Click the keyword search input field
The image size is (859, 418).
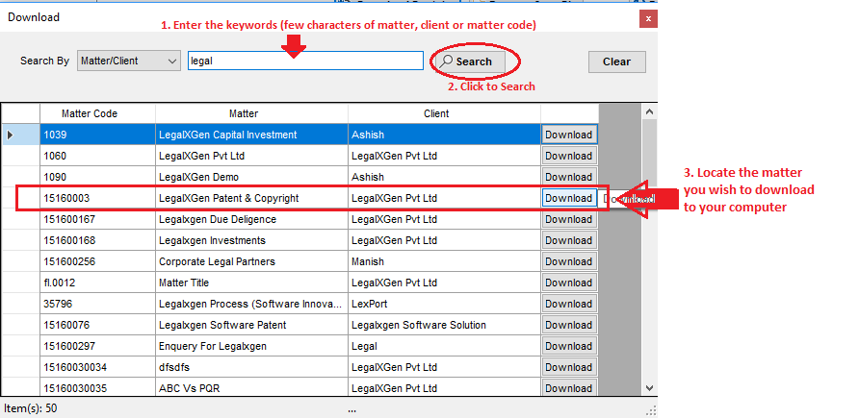[304, 61]
